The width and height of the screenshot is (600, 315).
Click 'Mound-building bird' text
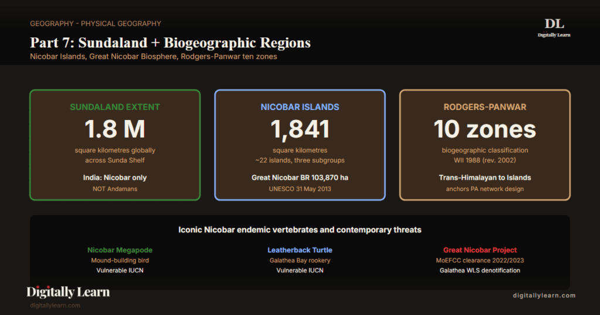pyautogui.click(x=120, y=261)
